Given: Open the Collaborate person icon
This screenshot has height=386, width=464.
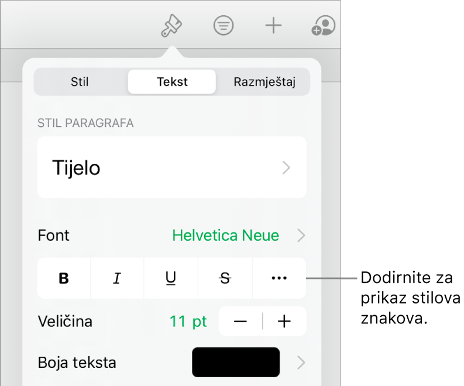Looking at the screenshot, I should pos(324,26).
